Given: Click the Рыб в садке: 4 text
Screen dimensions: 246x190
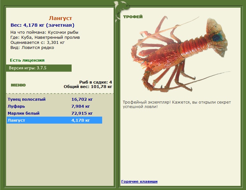Looking at the screenshot, I should (x=95, y=82).
